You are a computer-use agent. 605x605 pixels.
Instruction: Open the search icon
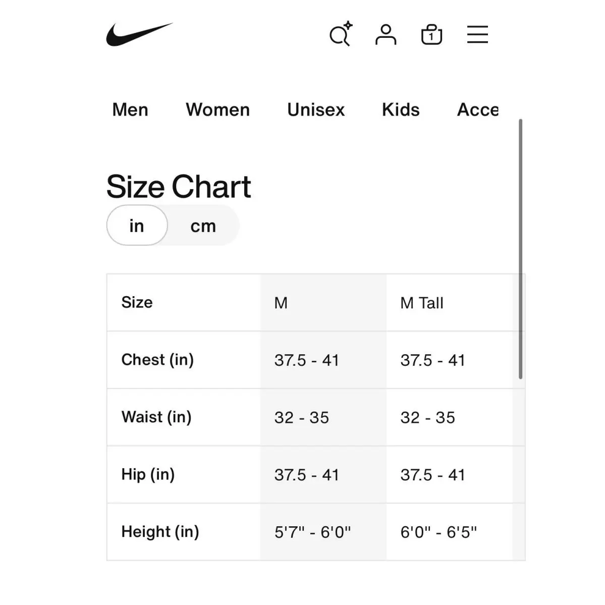tap(341, 34)
